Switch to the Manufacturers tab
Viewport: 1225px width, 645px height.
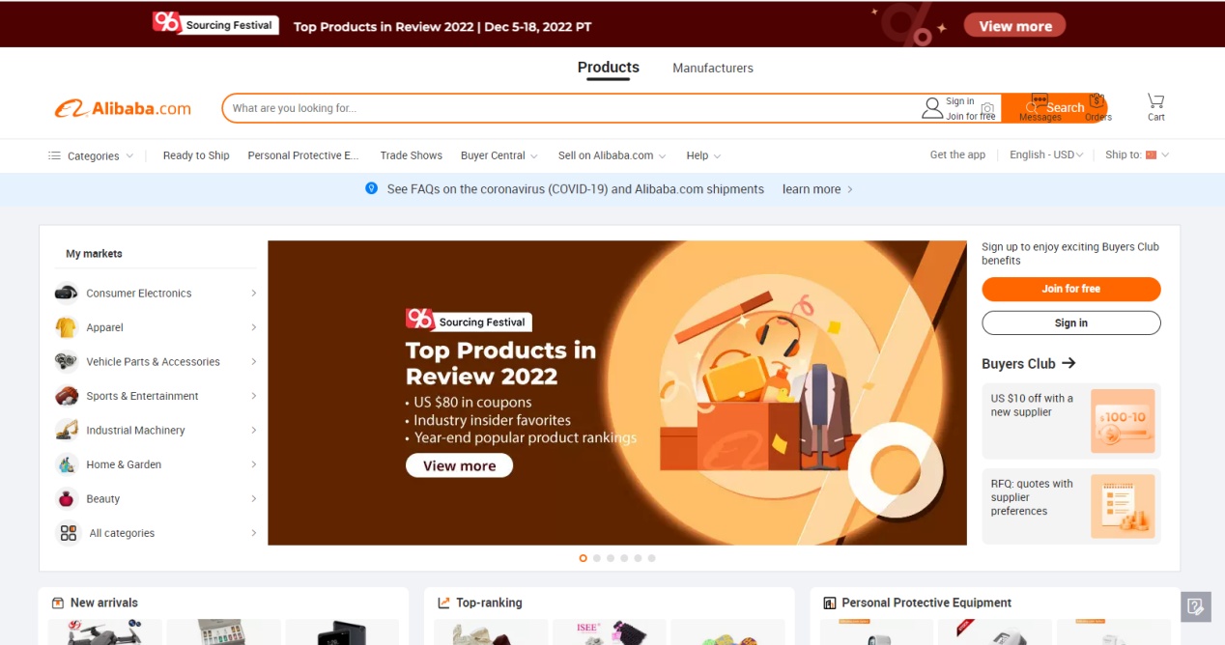713,68
